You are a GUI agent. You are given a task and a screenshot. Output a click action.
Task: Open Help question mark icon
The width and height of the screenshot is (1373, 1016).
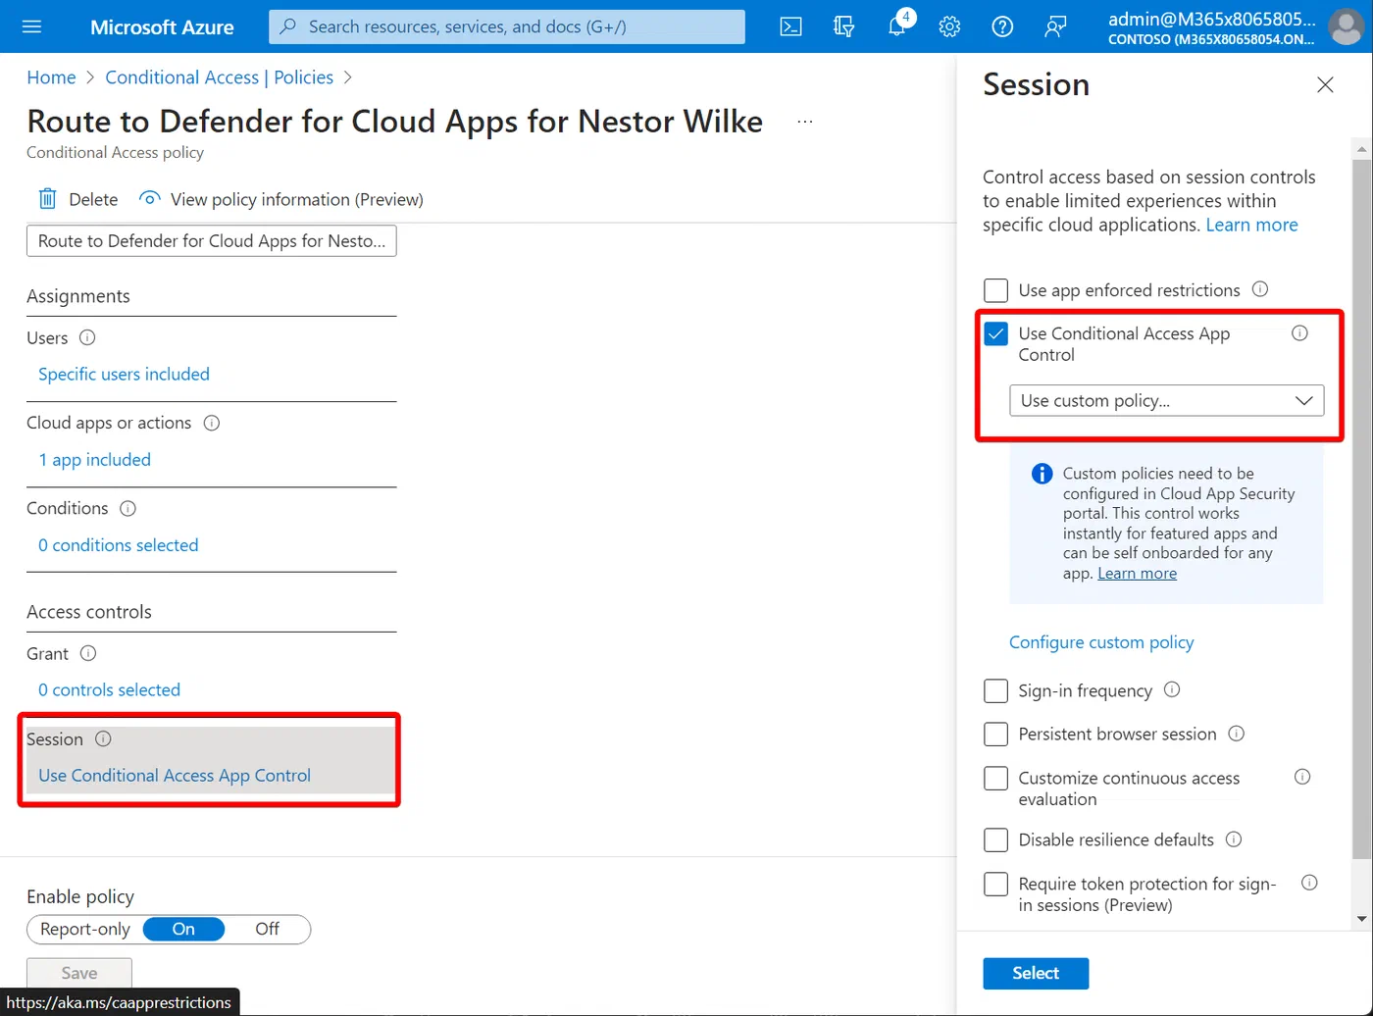click(1002, 26)
